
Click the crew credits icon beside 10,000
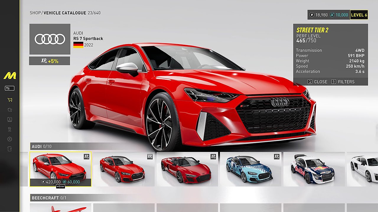point(332,15)
